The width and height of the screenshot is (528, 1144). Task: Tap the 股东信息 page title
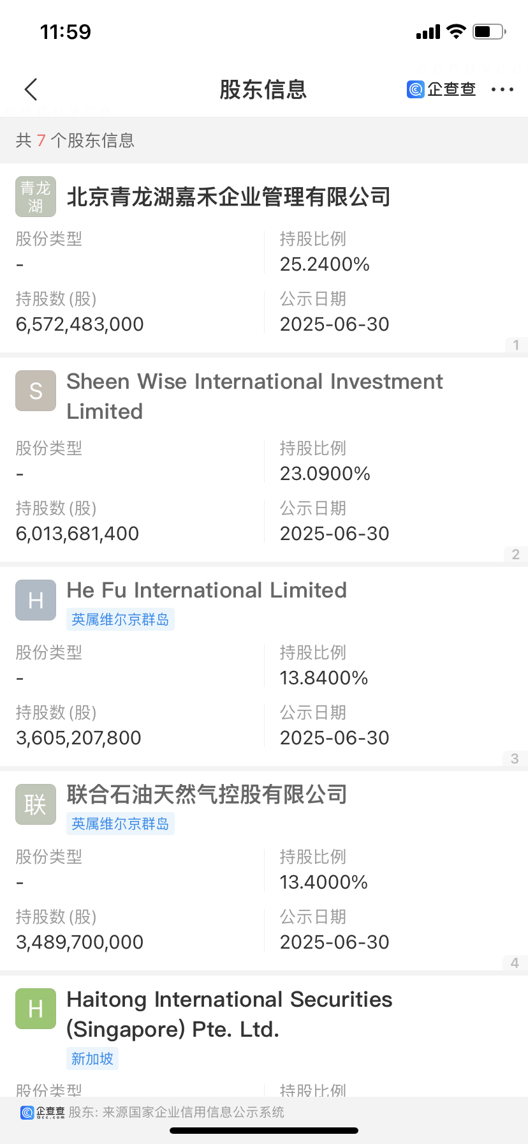click(x=263, y=90)
